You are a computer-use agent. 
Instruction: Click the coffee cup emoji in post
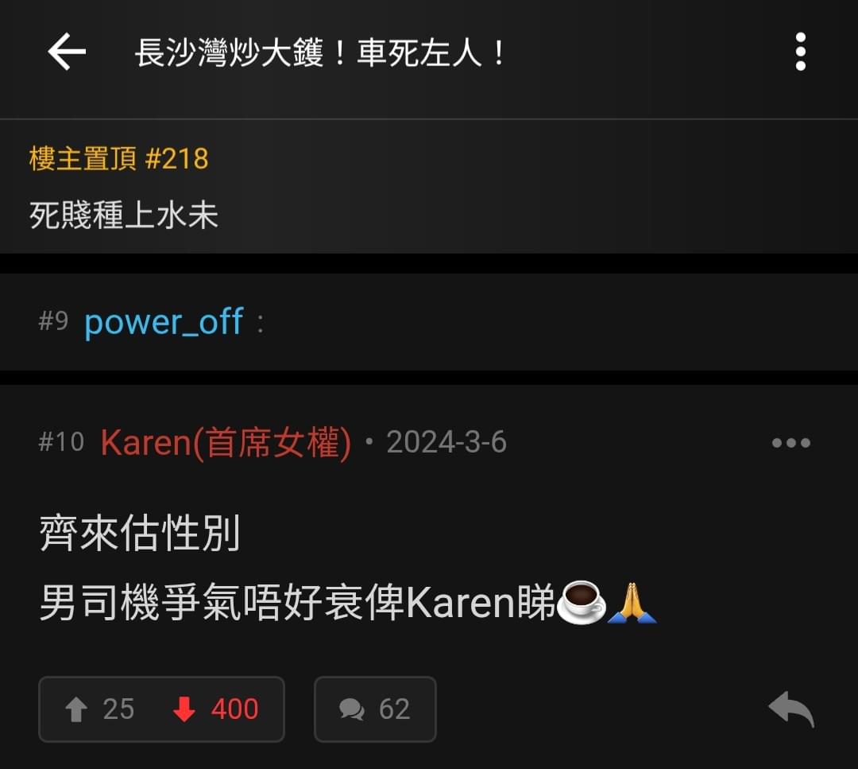point(581,602)
